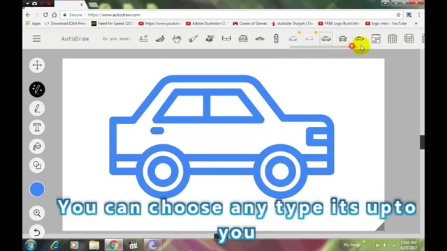Open the Need for Speed bookmark
The width and height of the screenshot is (447, 251).
pos(112,24)
